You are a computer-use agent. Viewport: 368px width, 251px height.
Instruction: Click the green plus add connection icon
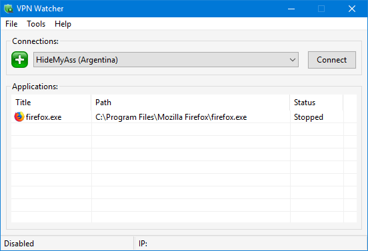[20, 59]
